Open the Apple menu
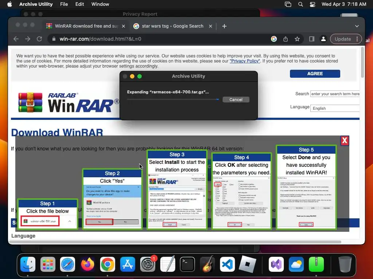 [x=9, y=4]
